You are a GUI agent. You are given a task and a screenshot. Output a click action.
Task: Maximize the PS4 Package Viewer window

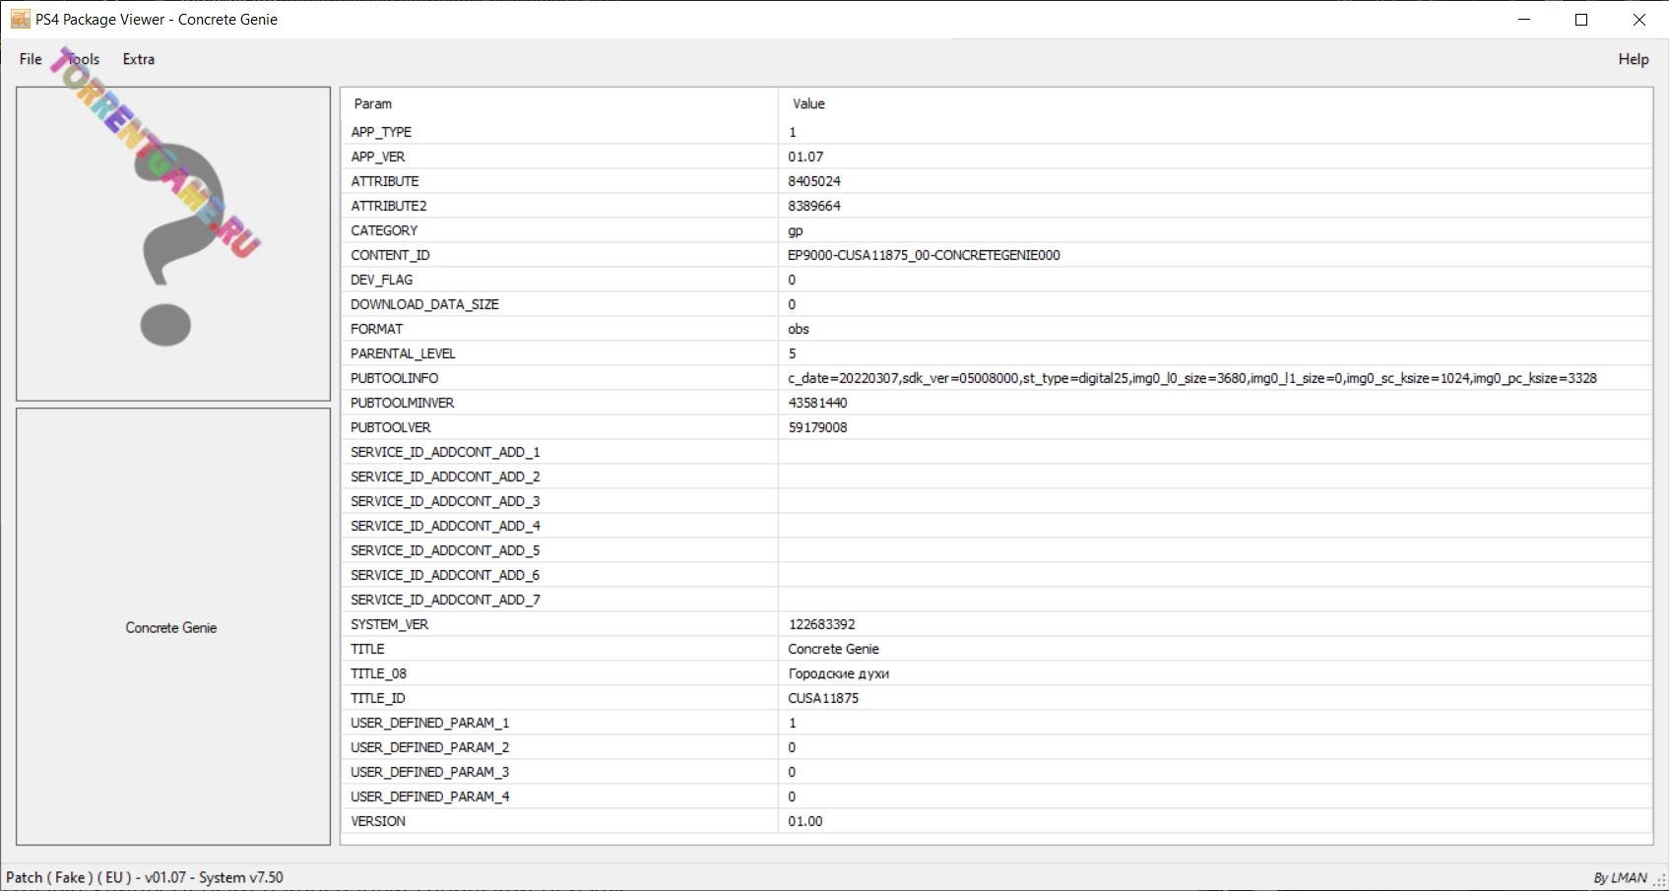click(1581, 20)
